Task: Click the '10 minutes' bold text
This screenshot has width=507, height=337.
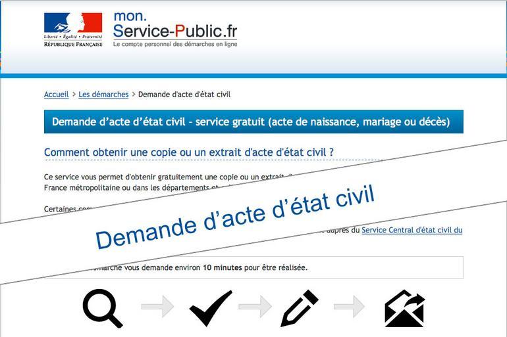Action: pyautogui.click(x=222, y=267)
